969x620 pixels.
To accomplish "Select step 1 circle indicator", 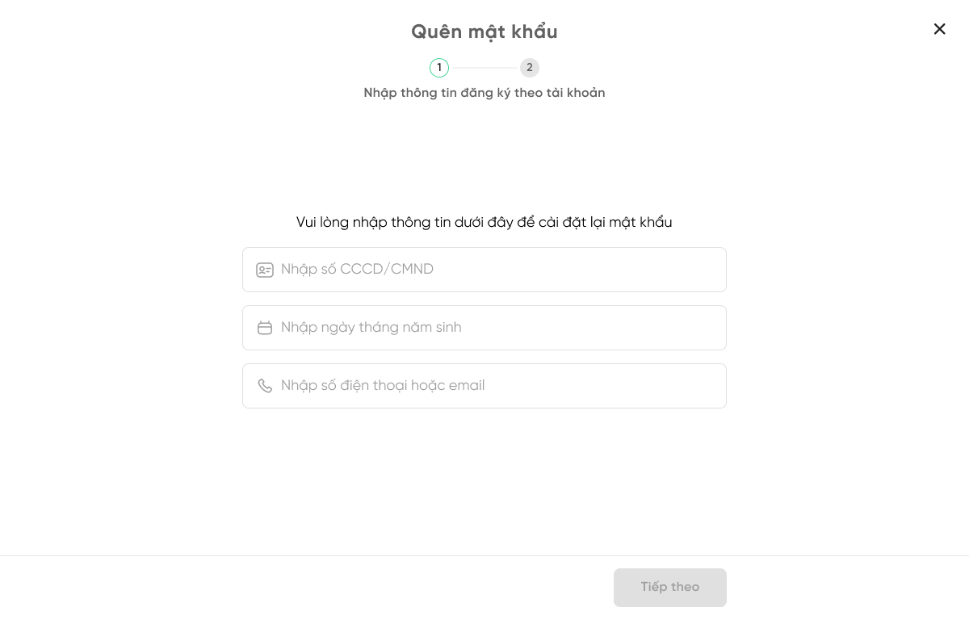I will tap(439, 68).
